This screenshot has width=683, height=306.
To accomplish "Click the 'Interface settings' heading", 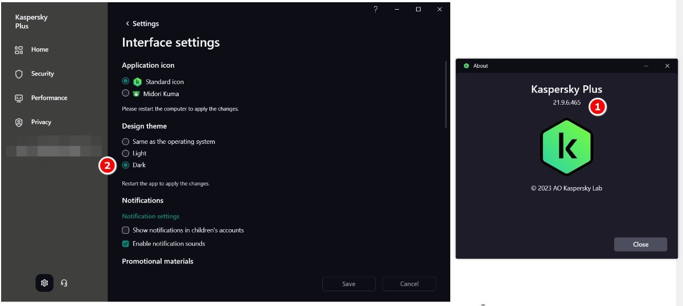I will point(171,43).
